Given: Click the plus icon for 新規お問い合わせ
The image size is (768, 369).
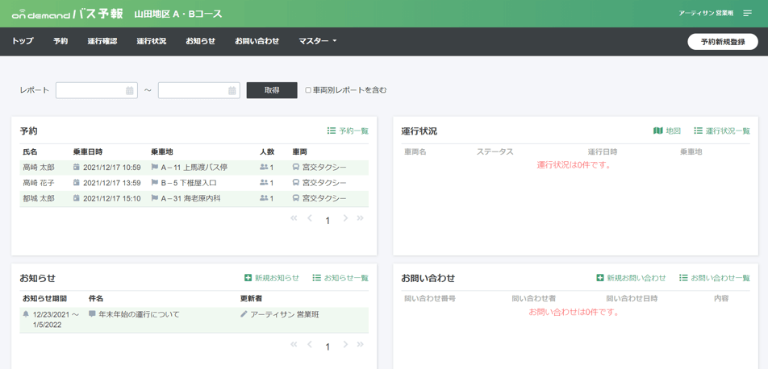Looking at the screenshot, I should pos(600,278).
